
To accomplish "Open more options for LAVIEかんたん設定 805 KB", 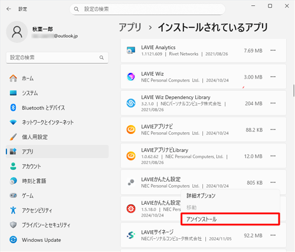I will 273,182.
